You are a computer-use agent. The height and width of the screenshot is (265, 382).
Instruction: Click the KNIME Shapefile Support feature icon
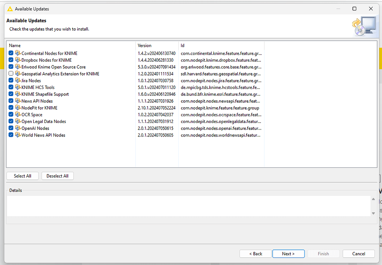click(x=18, y=94)
